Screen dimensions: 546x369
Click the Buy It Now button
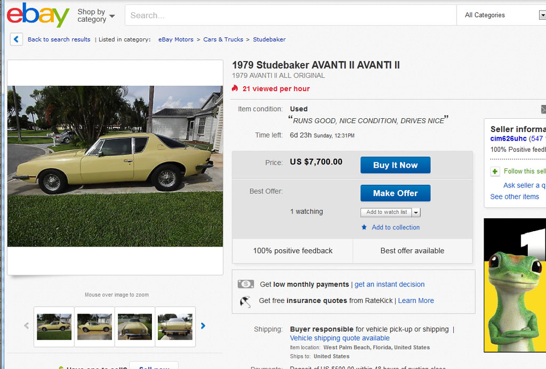(395, 165)
